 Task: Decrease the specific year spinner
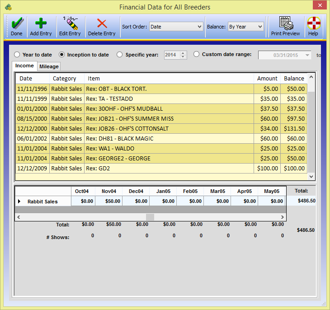click(x=183, y=57)
